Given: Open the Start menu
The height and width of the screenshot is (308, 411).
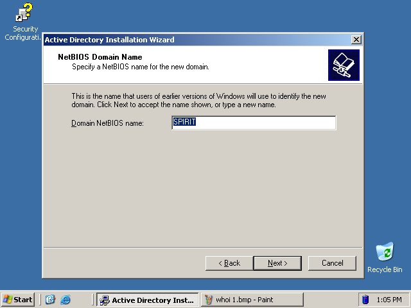Looking at the screenshot, I should pyautogui.click(x=18, y=300).
